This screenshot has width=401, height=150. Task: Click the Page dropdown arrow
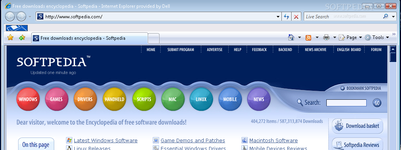[x=361, y=38]
